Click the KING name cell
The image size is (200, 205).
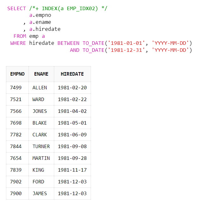click(x=41, y=170)
